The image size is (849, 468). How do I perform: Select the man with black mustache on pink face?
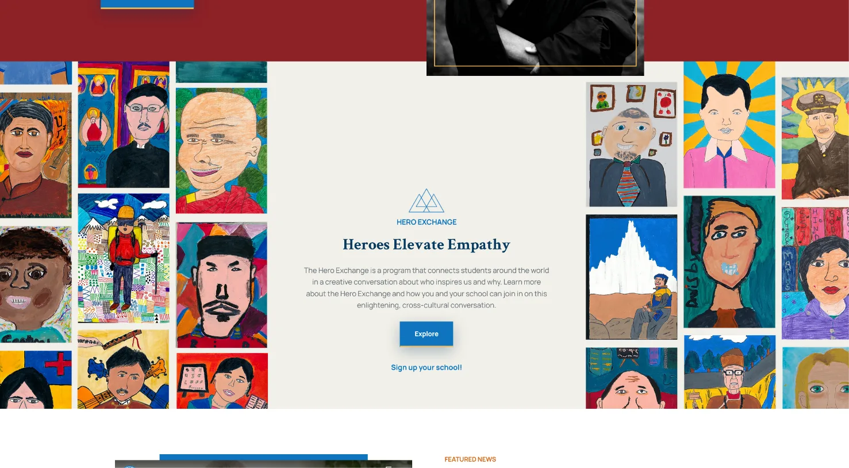point(222,285)
